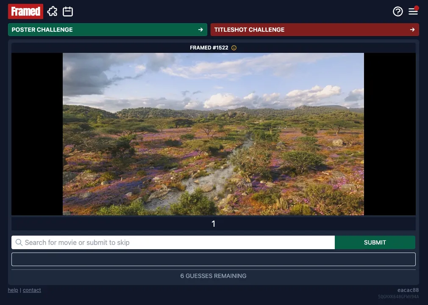Image resolution: width=428 pixels, height=305 pixels.
Task: Click the Poster Challenge arrow icon
Action: (200, 30)
